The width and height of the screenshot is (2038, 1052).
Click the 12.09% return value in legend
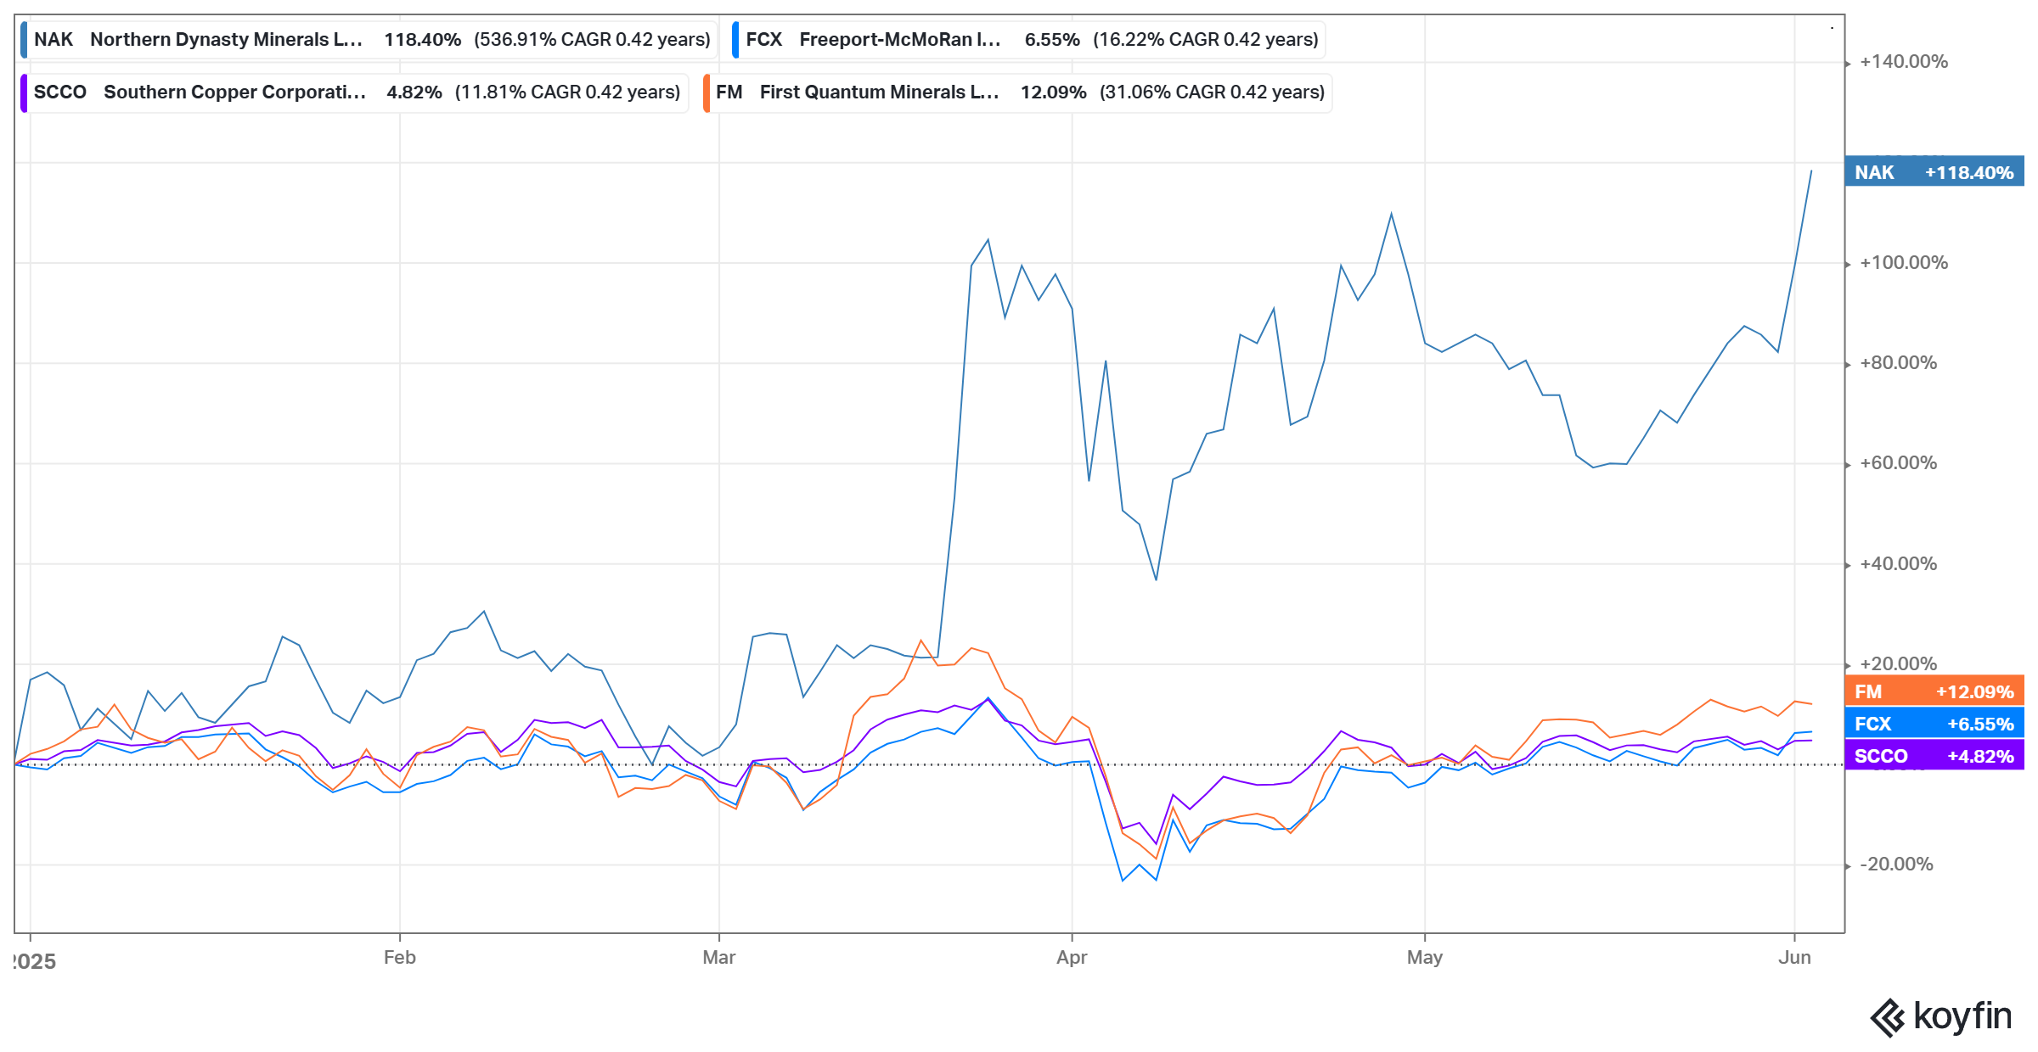point(1054,92)
